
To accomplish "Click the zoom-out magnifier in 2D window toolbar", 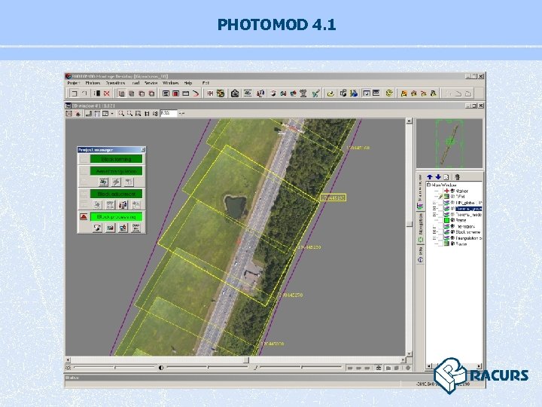I will pyautogui.click(x=129, y=114).
